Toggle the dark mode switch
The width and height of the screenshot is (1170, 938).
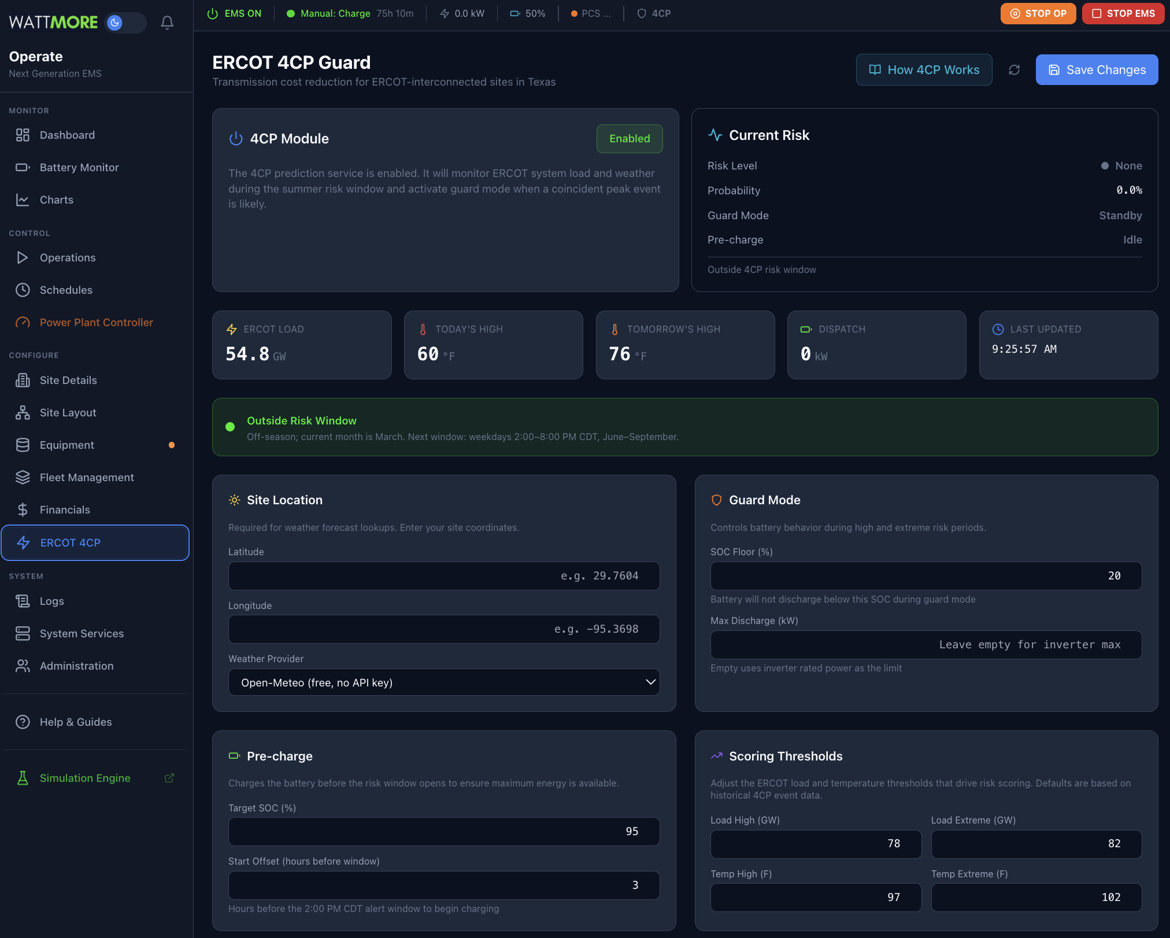pos(125,23)
